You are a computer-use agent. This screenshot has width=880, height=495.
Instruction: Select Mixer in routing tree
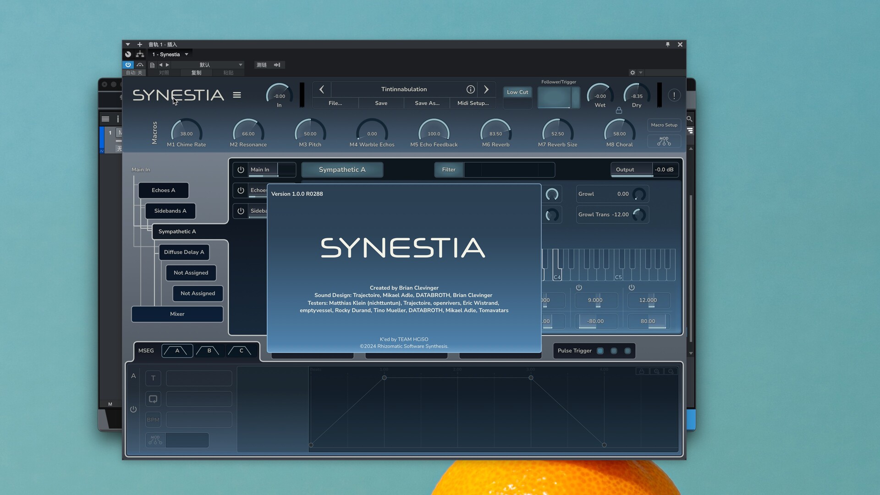coord(177,314)
